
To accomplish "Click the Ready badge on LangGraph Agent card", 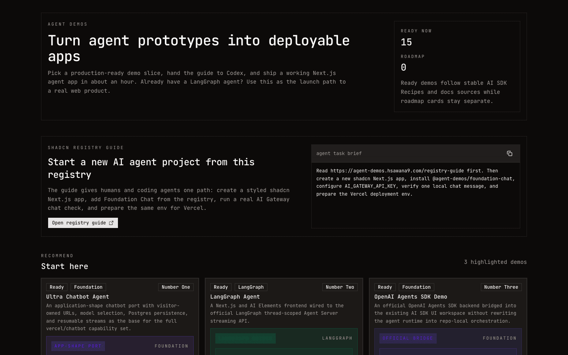I will [221, 287].
